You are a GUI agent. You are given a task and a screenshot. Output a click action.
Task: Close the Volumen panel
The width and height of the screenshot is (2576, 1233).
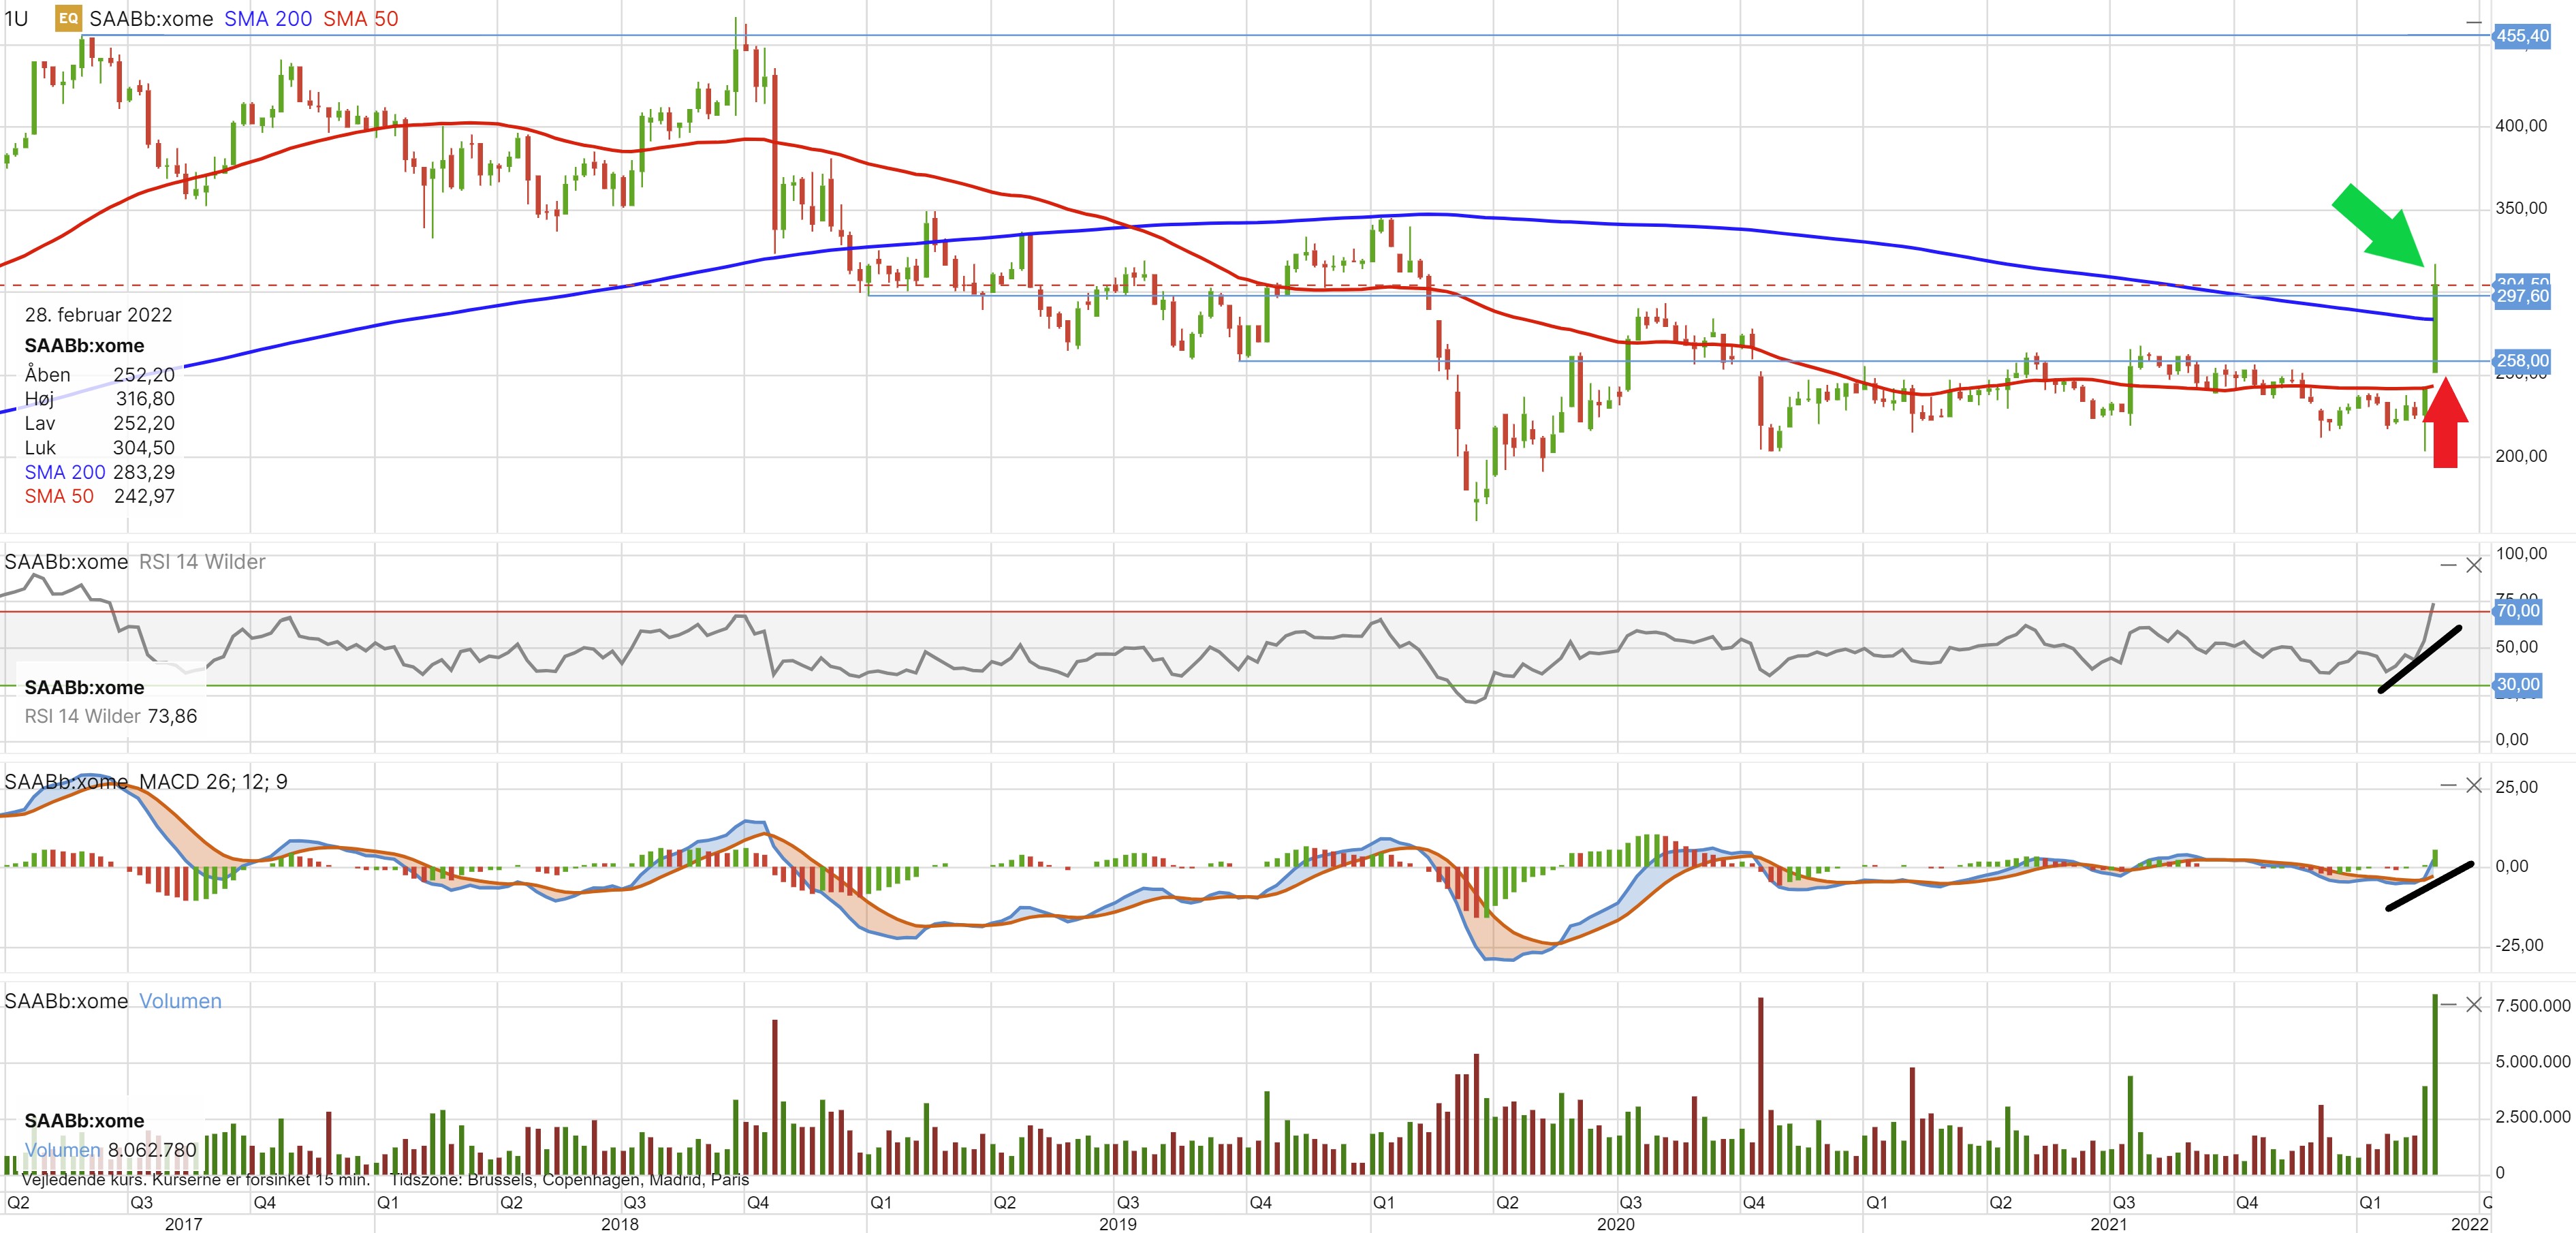click(x=2474, y=1004)
